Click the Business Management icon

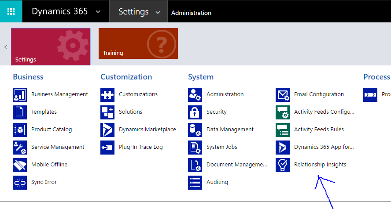20,95
